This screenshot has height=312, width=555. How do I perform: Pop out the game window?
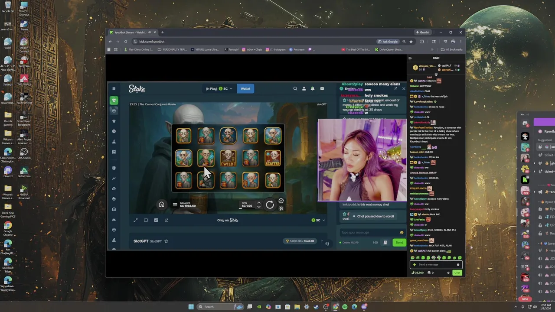click(x=166, y=220)
